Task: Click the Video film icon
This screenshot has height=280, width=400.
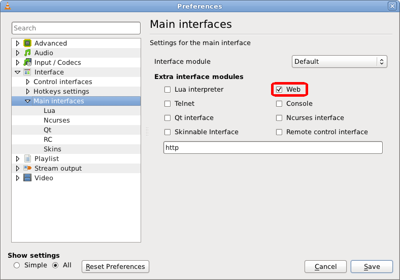Action: pyautogui.click(x=28, y=178)
